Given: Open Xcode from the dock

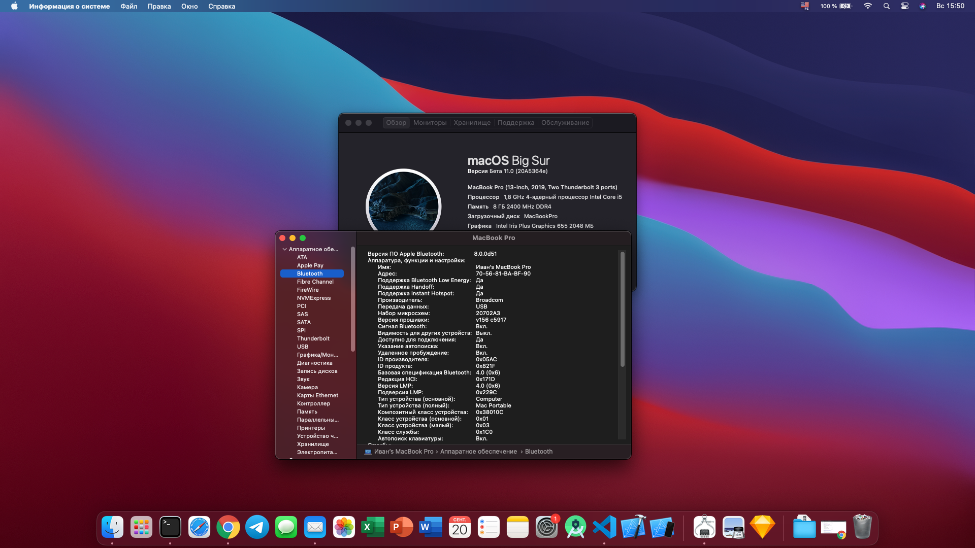Looking at the screenshot, I should coord(633,528).
